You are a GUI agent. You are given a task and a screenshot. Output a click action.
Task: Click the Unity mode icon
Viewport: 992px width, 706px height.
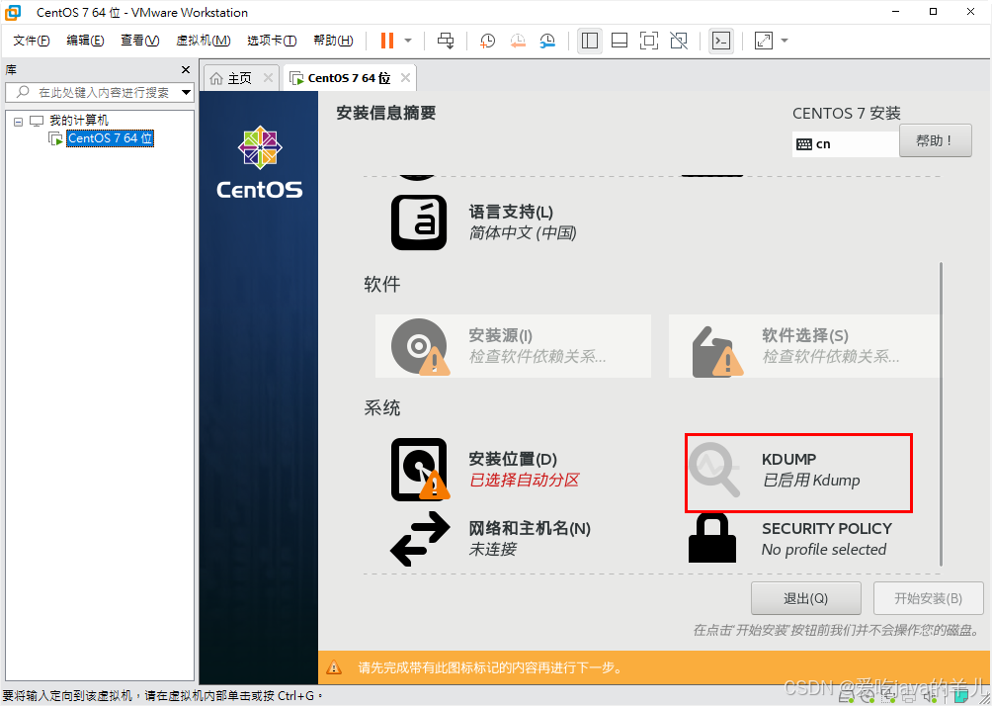click(x=679, y=41)
